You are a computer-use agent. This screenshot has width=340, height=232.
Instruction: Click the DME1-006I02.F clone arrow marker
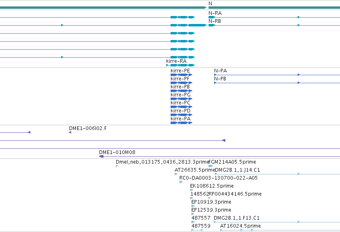pos(70,132)
